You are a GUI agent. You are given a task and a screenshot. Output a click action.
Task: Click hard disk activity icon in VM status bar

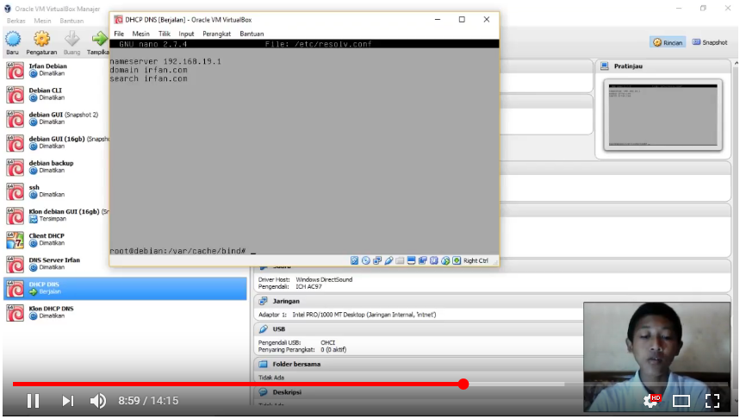pyautogui.click(x=354, y=260)
